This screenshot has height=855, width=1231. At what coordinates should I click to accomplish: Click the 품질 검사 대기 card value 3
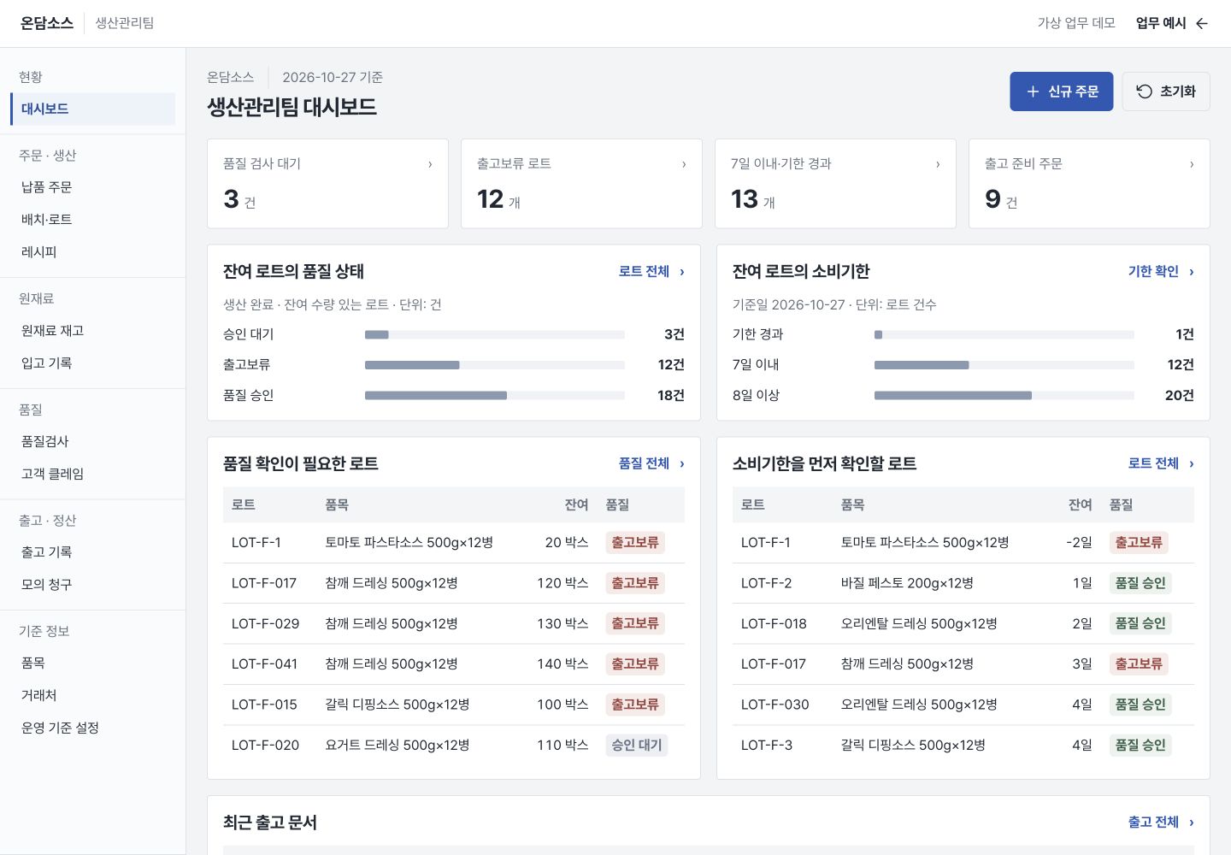tap(231, 199)
